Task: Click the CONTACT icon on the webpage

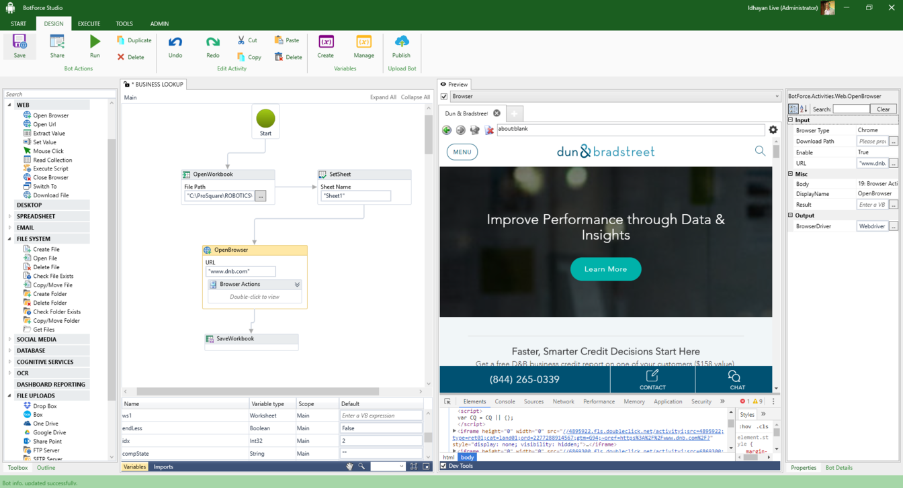Action: (652, 379)
